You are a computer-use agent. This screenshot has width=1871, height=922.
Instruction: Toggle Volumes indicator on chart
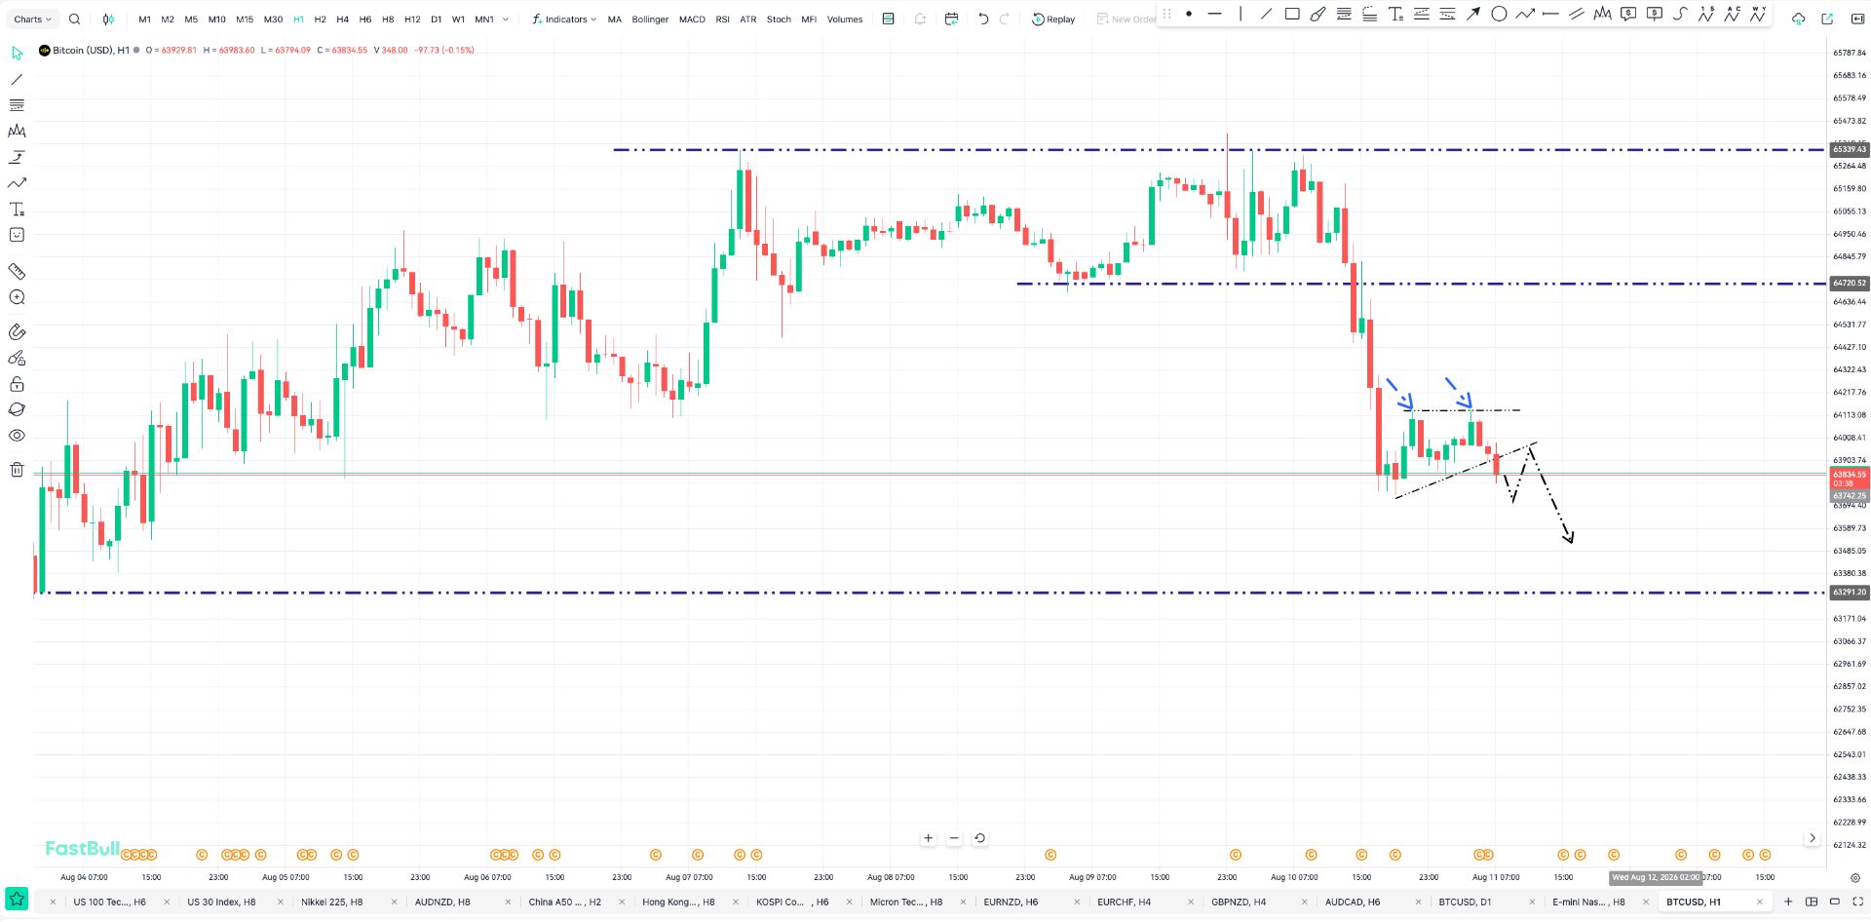click(x=845, y=19)
